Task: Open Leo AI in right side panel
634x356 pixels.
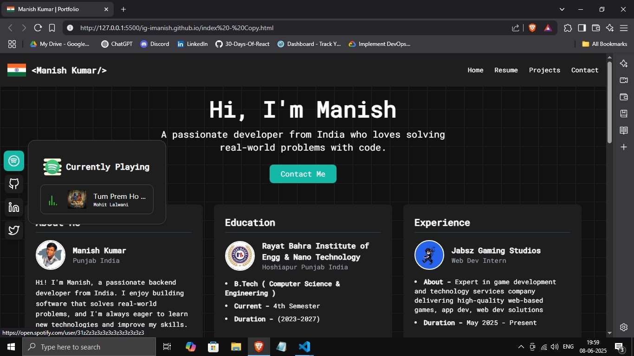Action: (x=624, y=64)
